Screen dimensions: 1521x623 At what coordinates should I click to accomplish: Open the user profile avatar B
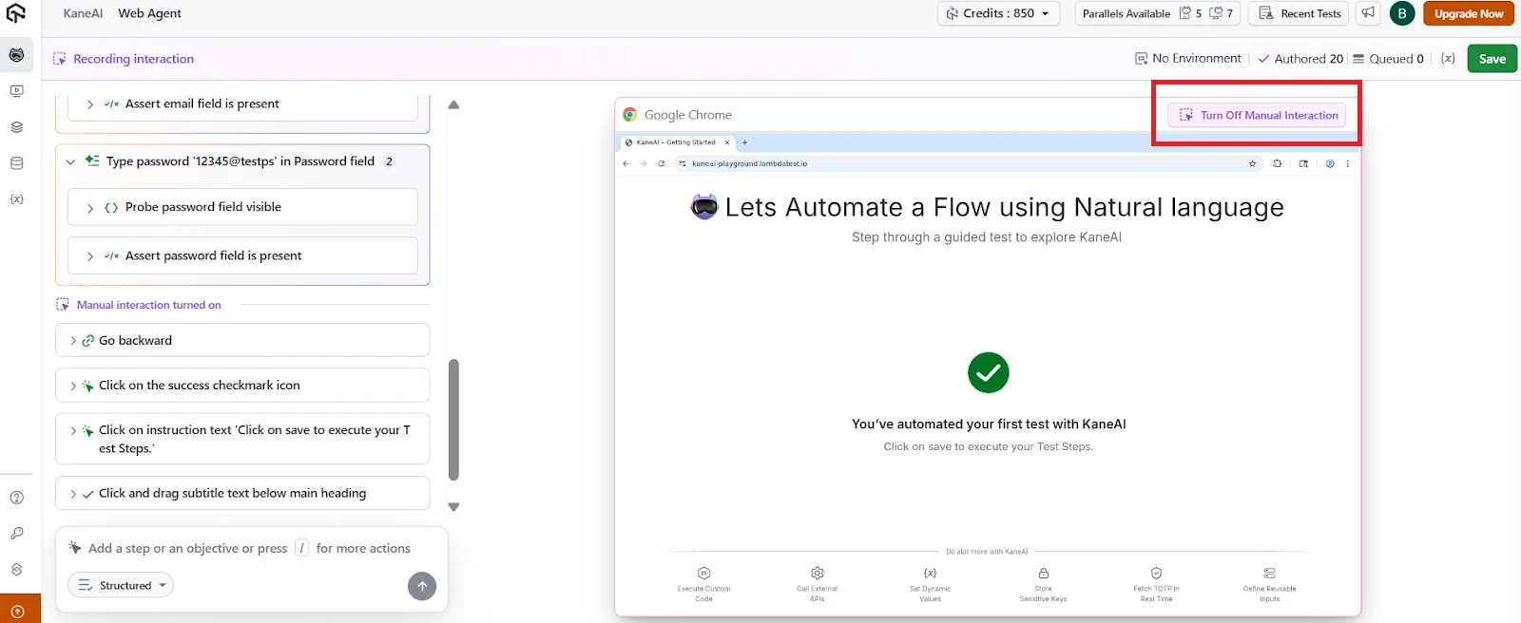(1401, 13)
